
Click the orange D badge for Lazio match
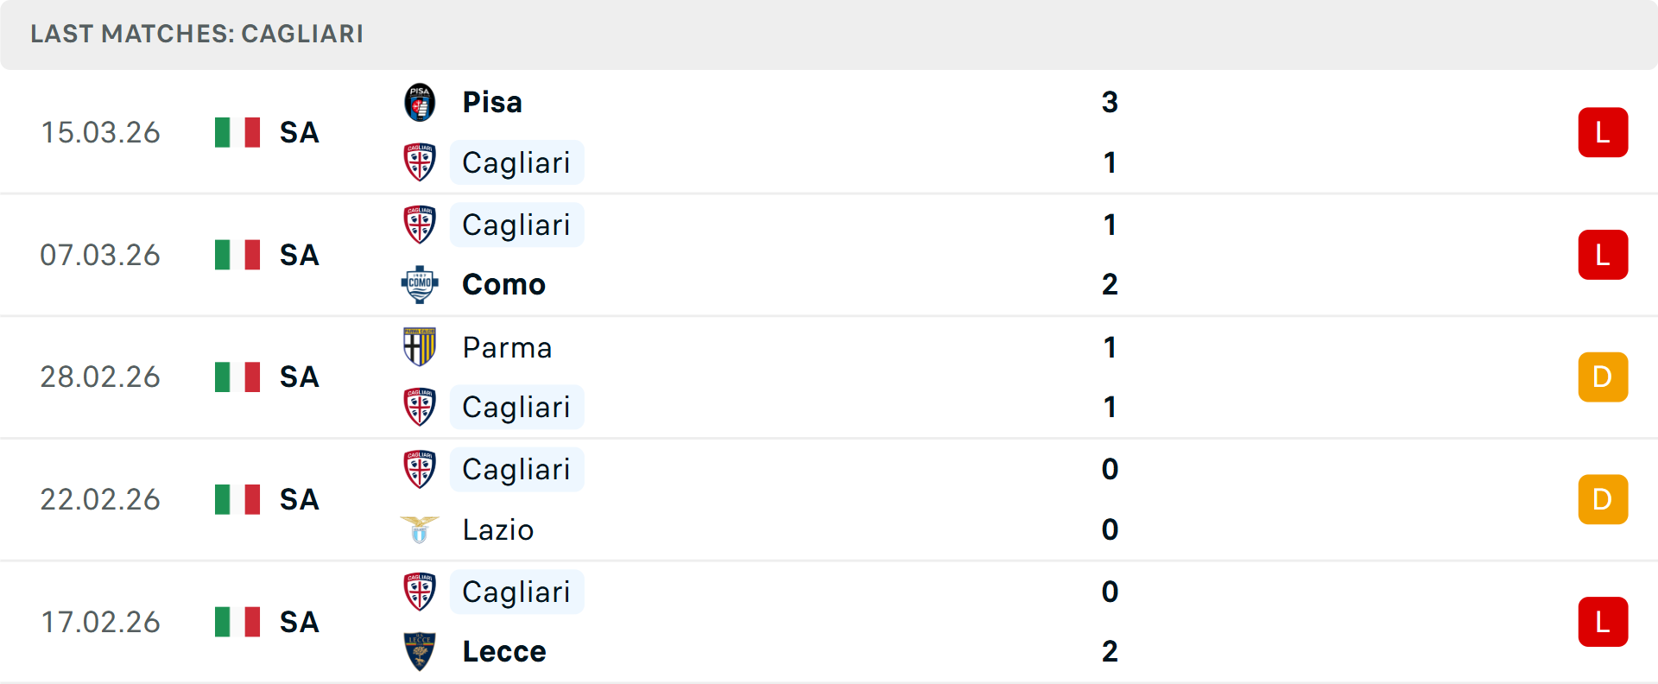[1603, 499]
